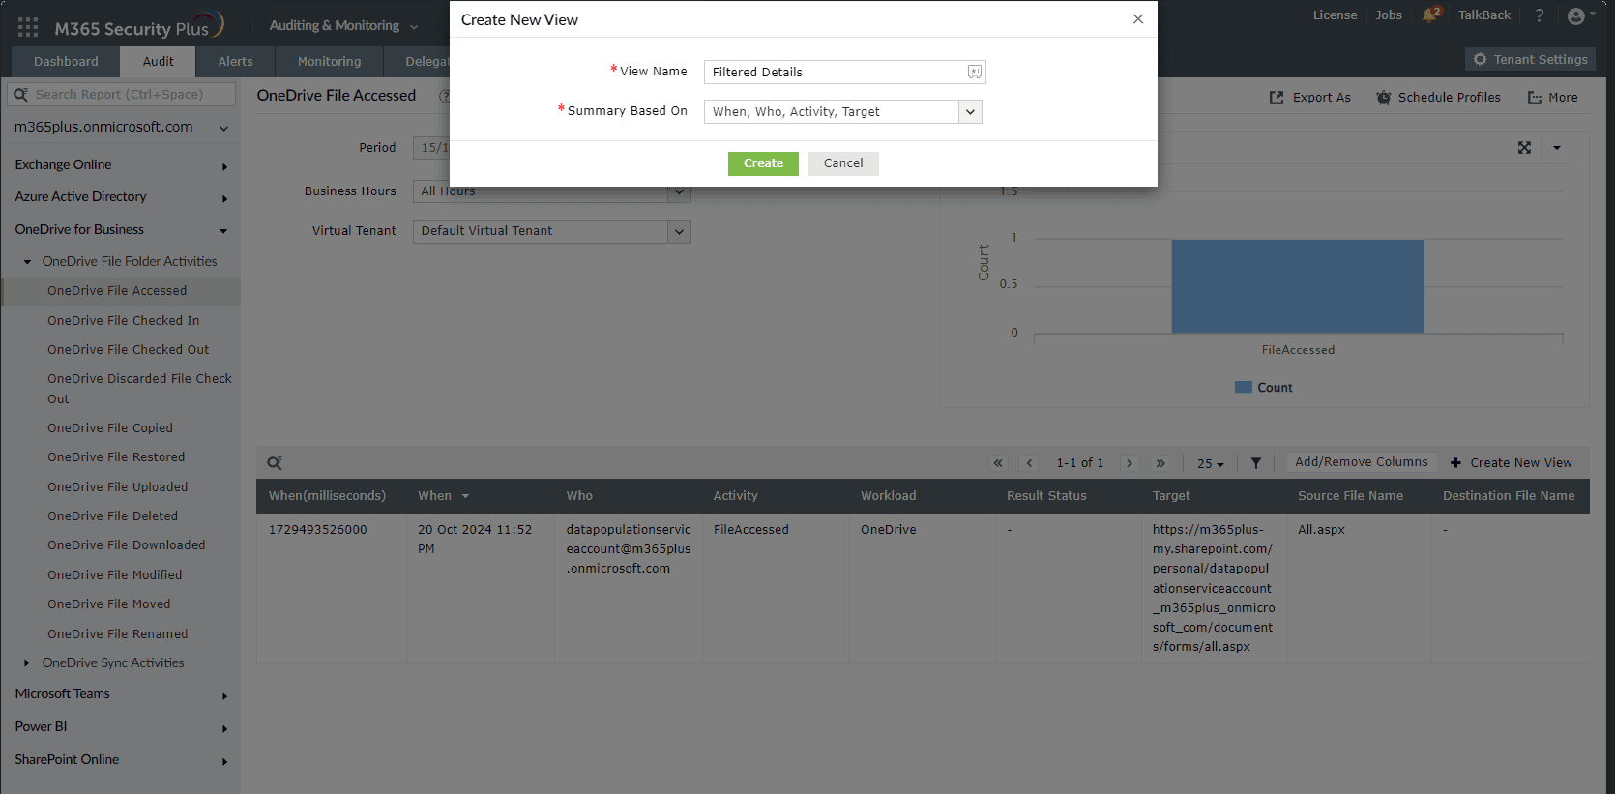Switch to the Audit tab

[x=158, y=61]
